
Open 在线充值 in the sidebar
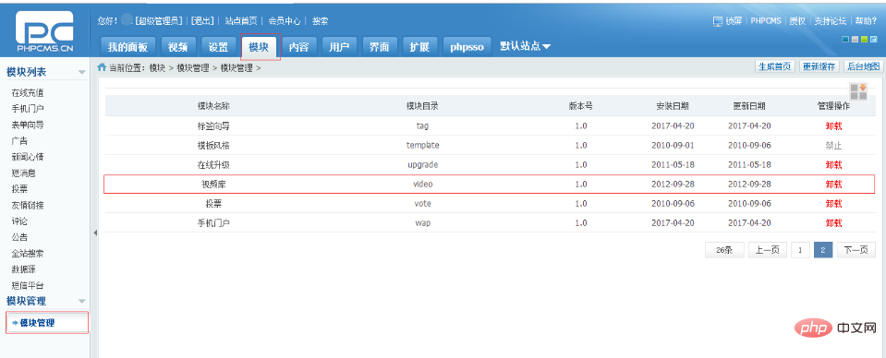(x=28, y=92)
